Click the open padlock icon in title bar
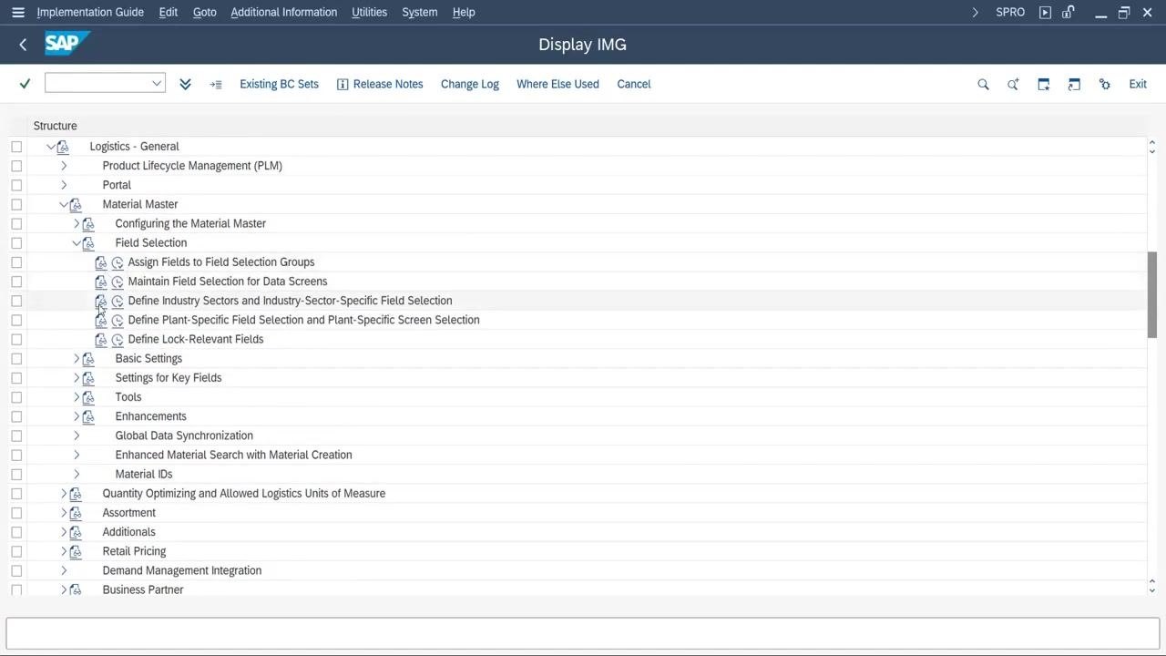 [x=1068, y=12]
